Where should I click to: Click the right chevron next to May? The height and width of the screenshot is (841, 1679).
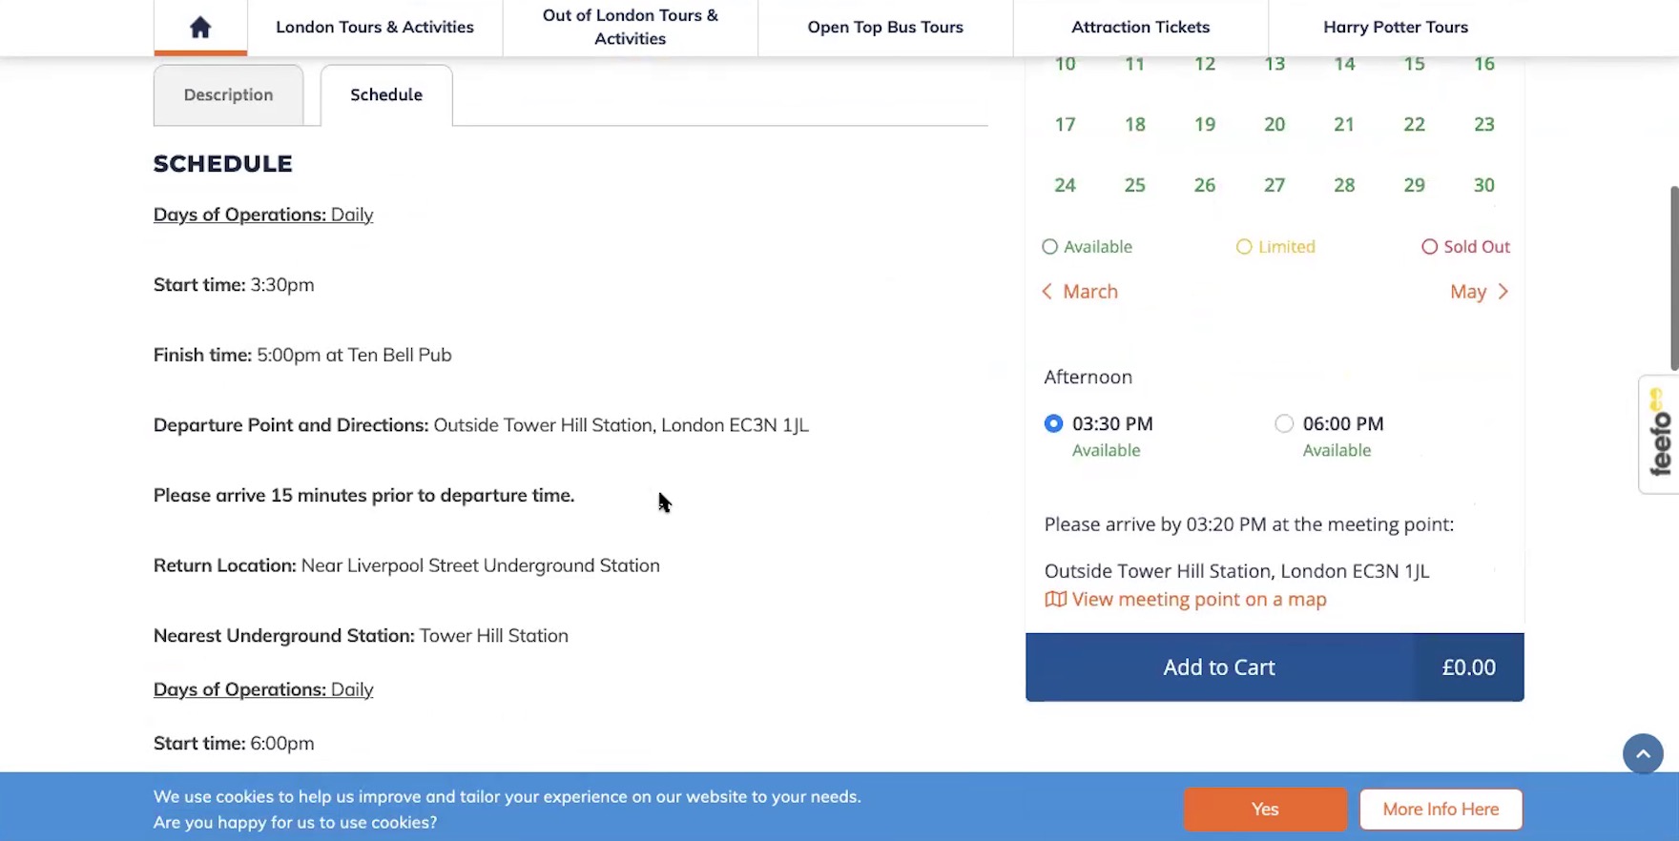(1503, 292)
